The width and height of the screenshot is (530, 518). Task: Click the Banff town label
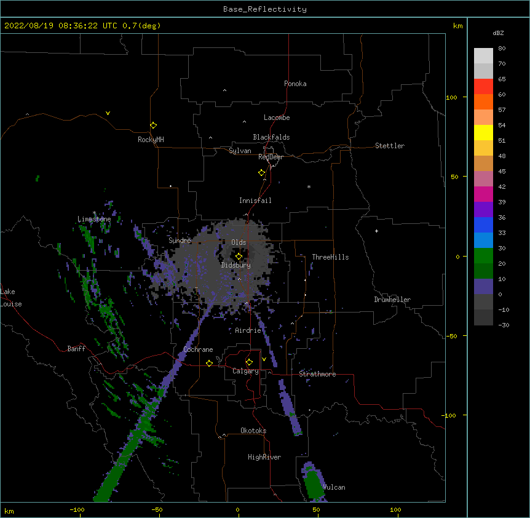[x=76, y=349]
